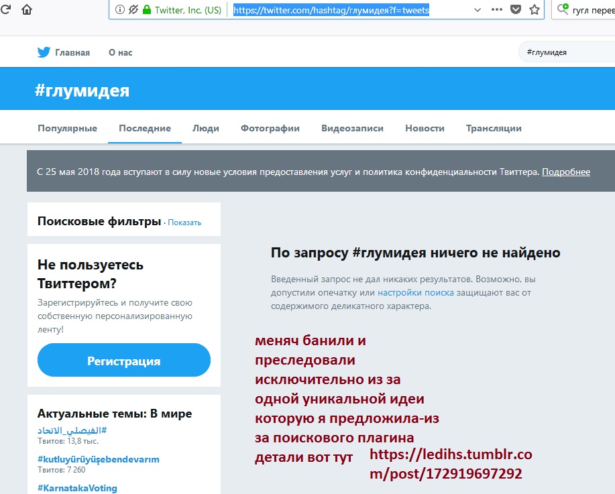615x494 pixels.
Task: Click the tracking protection shield icon
Action: (133, 10)
